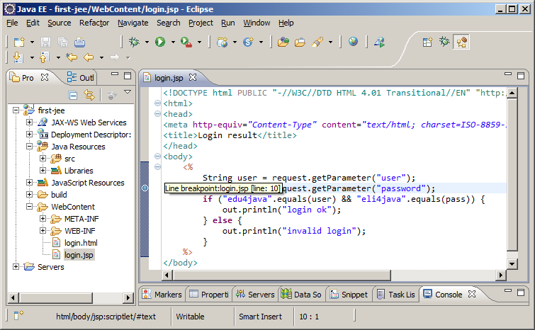Switch to the Servers tab

point(255,294)
